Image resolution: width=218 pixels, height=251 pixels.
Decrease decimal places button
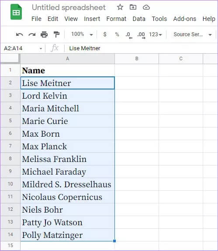coord(129,35)
